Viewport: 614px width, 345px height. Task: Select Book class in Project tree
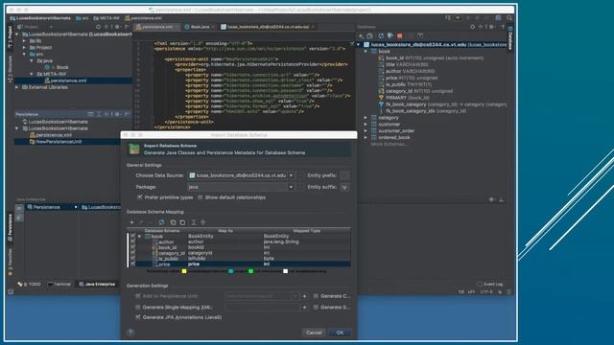click(57, 67)
